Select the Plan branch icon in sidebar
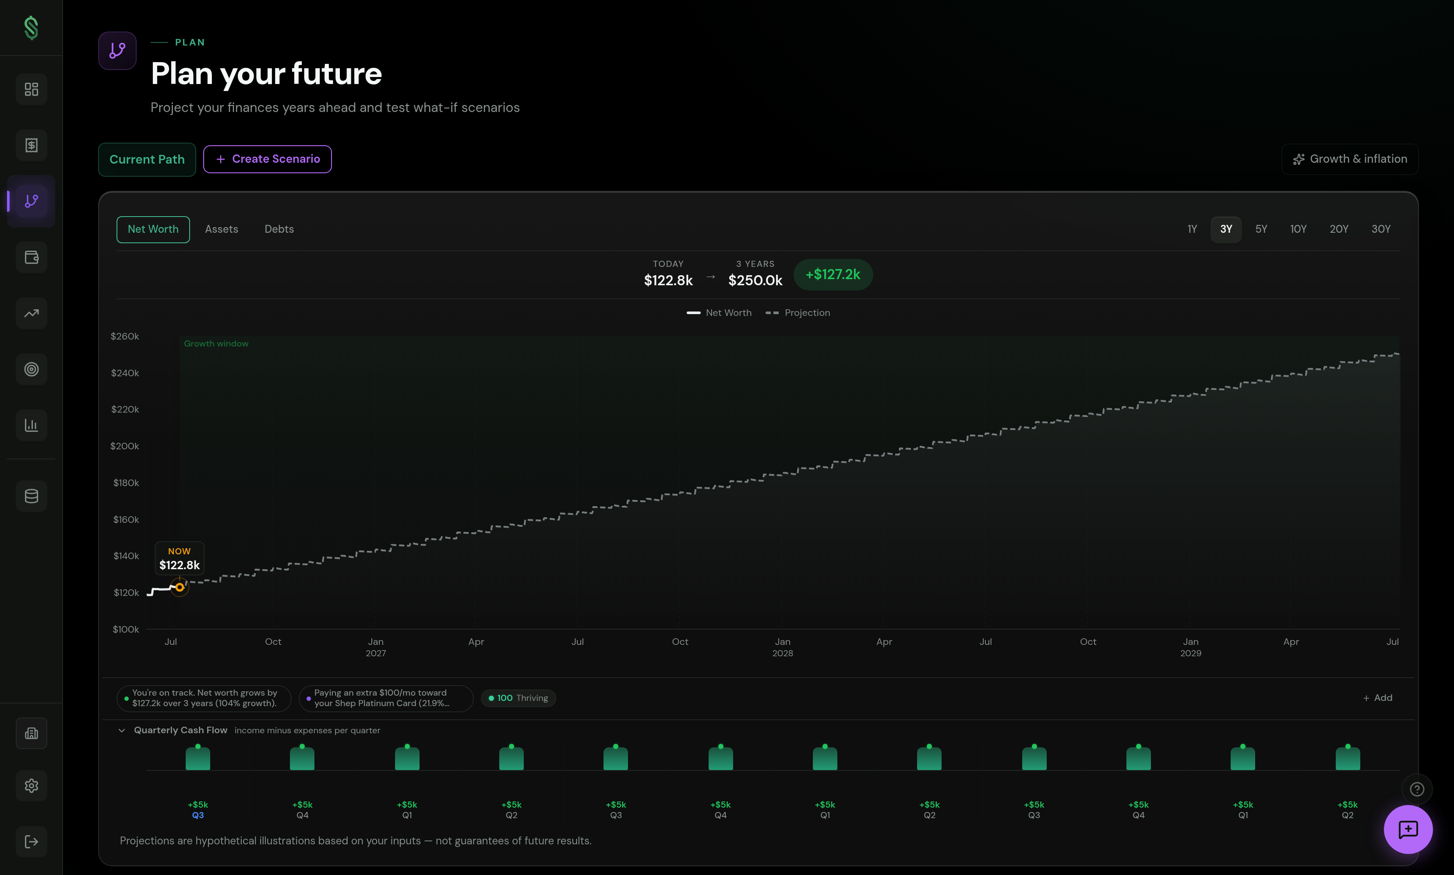Image resolution: width=1454 pixels, height=875 pixels. coord(31,201)
